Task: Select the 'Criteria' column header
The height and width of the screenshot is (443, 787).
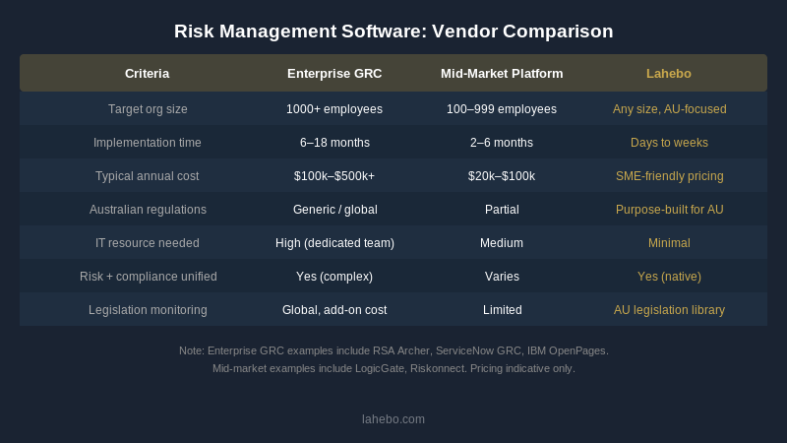Action: [x=147, y=73]
